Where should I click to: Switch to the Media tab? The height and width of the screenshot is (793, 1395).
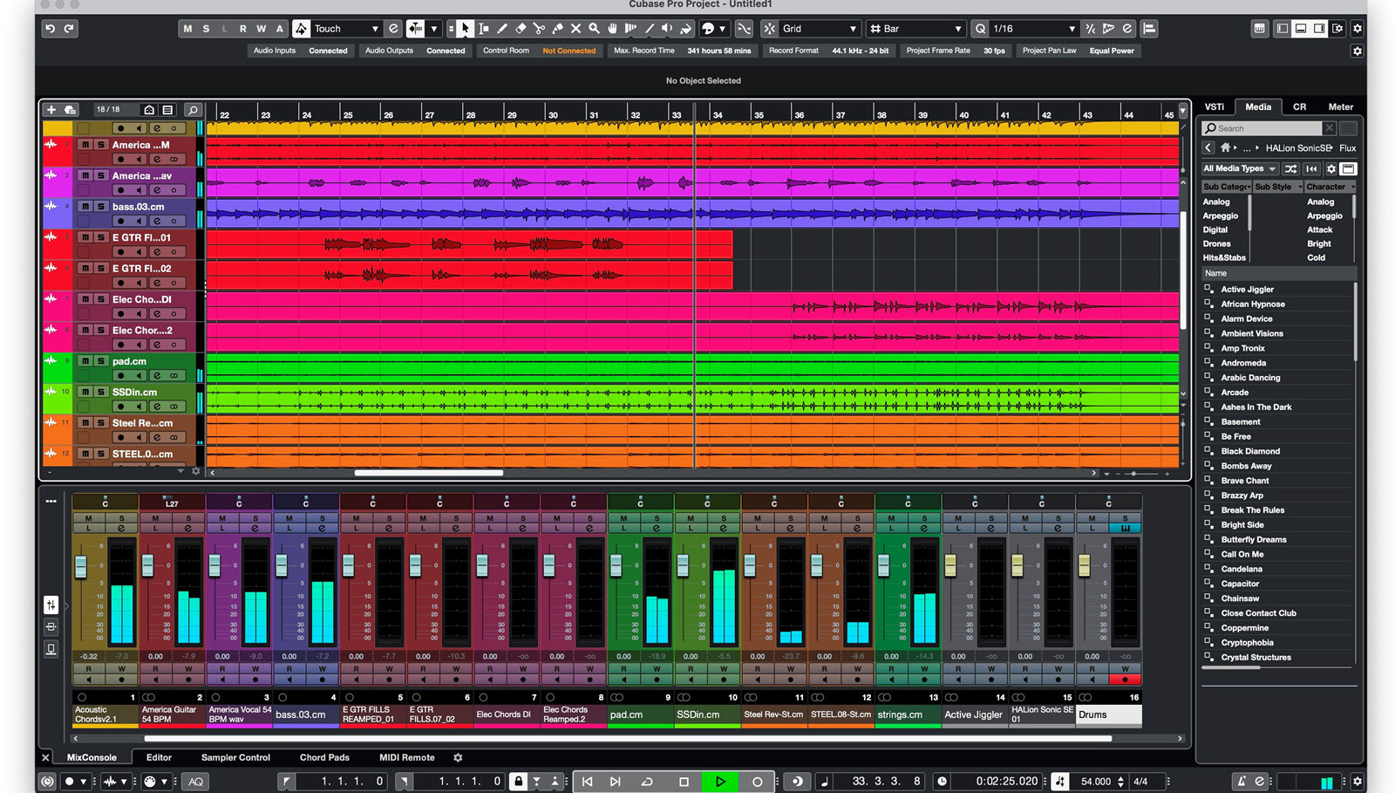pos(1258,106)
